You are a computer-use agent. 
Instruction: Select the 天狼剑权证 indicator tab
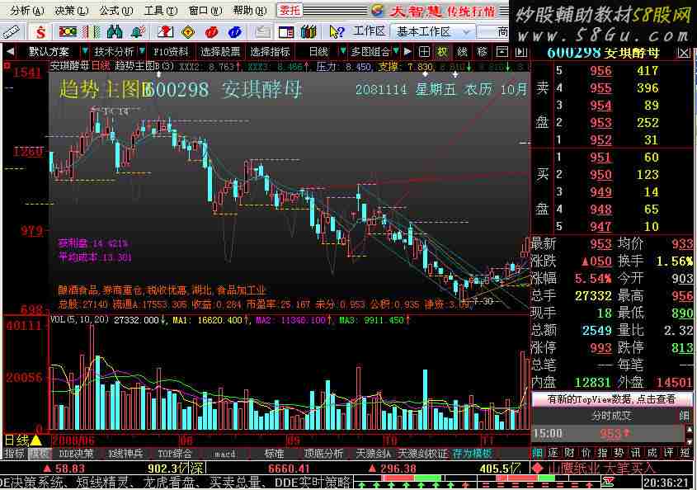[x=422, y=454]
